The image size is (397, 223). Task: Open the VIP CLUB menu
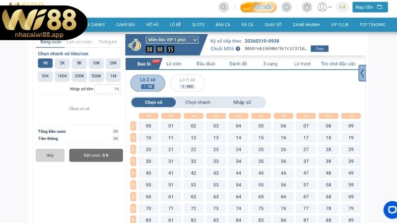click(340, 24)
